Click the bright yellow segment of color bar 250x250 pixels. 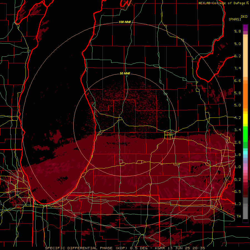click(245, 119)
